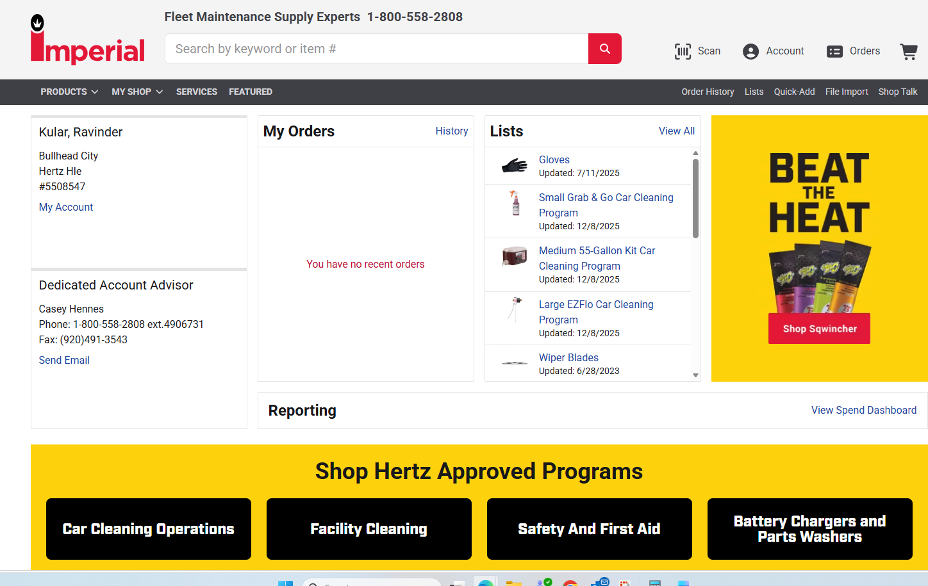Image resolution: width=928 pixels, height=586 pixels.
Task: Open Microsoft Edge from the taskbar
Action: click(486, 582)
